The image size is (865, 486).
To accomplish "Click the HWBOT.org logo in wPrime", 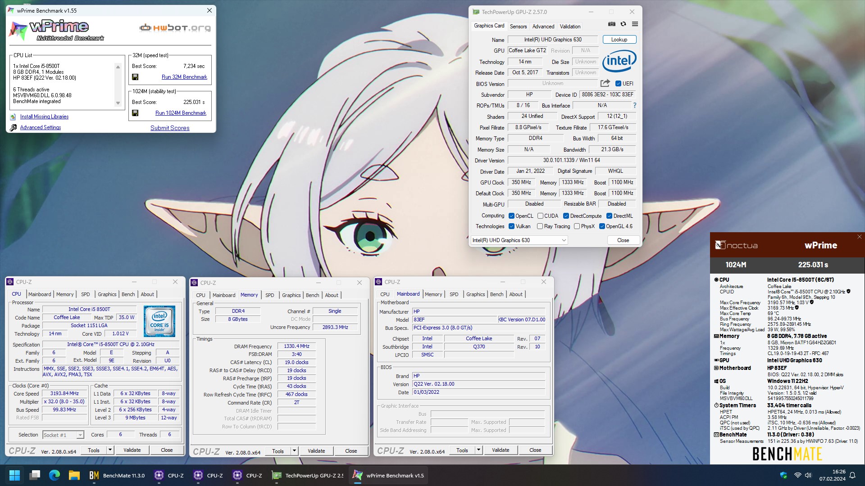I will point(175,28).
